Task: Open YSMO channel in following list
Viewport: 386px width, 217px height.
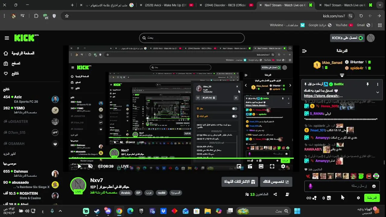Action: (31, 110)
